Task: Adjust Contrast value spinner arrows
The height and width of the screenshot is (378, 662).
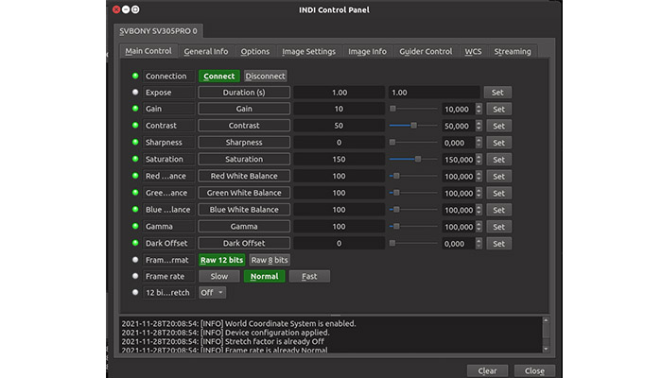Action: pos(479,126)
